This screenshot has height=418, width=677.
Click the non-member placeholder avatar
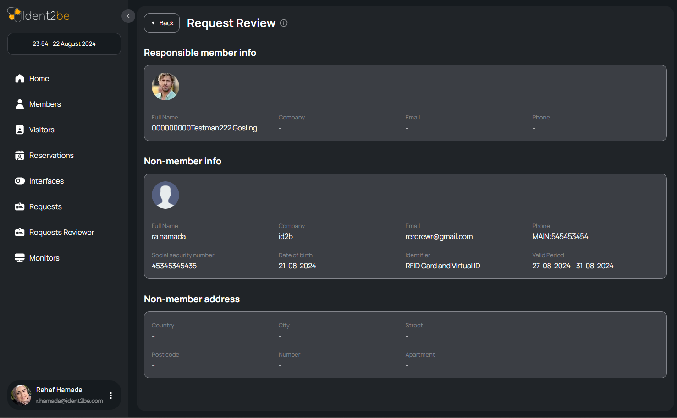click(165, 195)
